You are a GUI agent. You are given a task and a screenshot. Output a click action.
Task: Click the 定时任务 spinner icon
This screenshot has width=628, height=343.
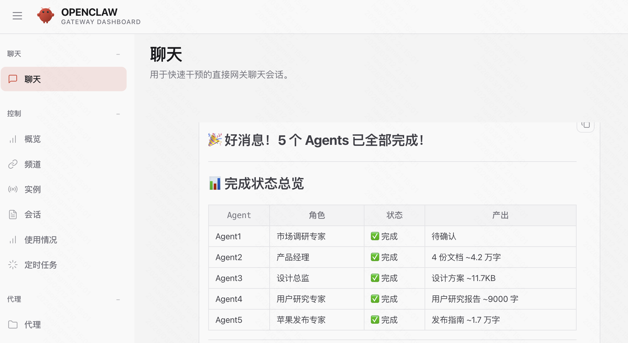[13, 265]
